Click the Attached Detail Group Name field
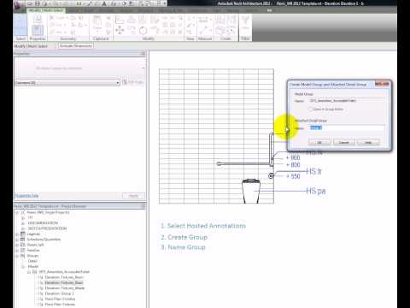Image resolution: width=410 pixels, height=308 pixels. pyautogui.click(x=346, y=127)
